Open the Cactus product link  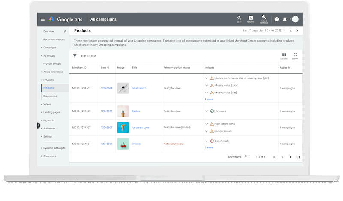click(x=136, y=111)
